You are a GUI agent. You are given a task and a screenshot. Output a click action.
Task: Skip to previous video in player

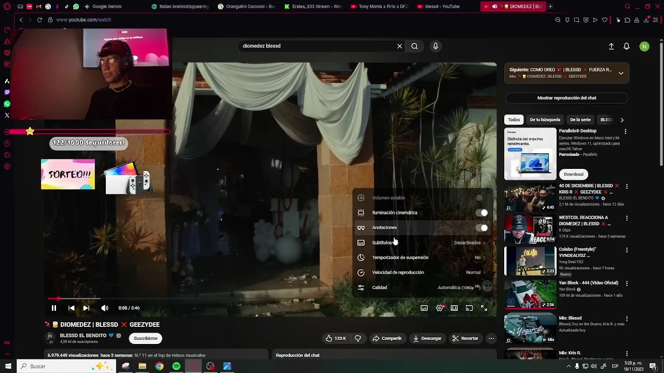[x=72, y=308]
